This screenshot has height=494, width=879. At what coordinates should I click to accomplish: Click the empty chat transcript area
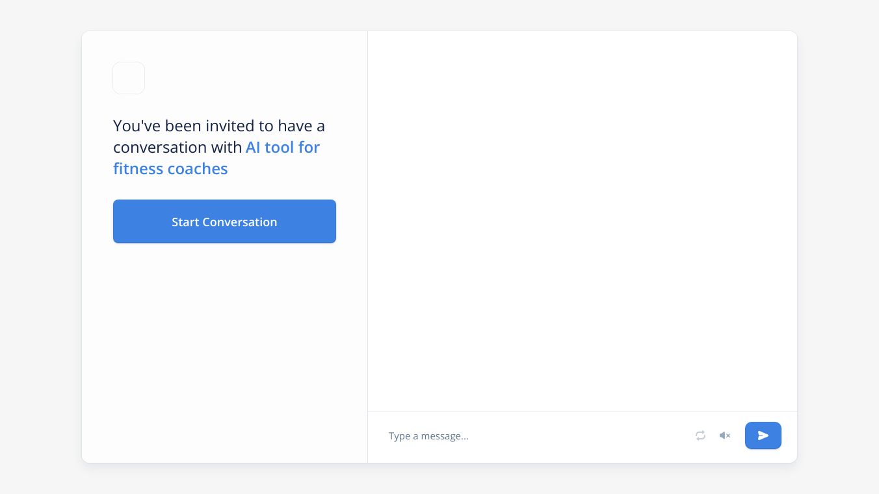(x=582, y=221)
